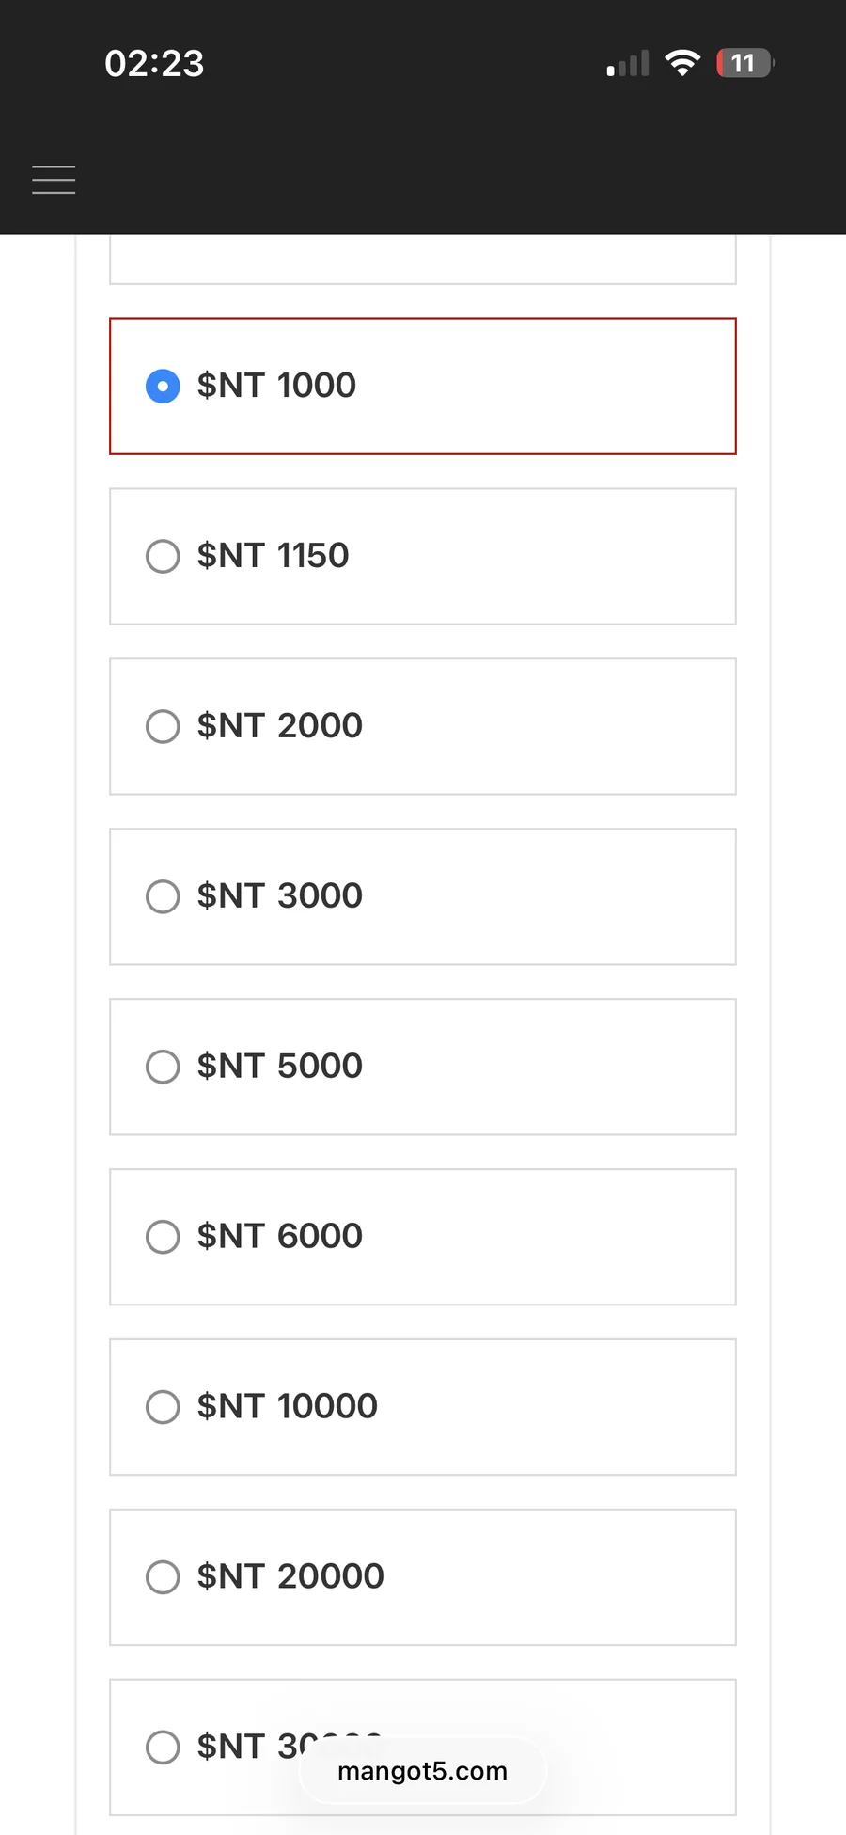This screenshot has height=1835, width=846.
Task: Select the $NT 5000 radio circle
Action: point(163,1067)
